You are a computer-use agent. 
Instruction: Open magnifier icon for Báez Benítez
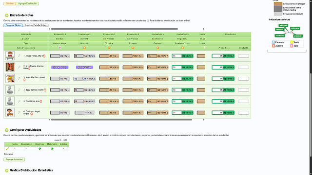[19, 90]
